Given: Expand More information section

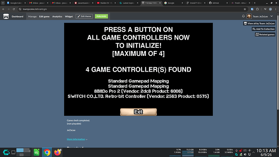Looking at the screenshot, I should pyautogui.click(x=77, y=139).
